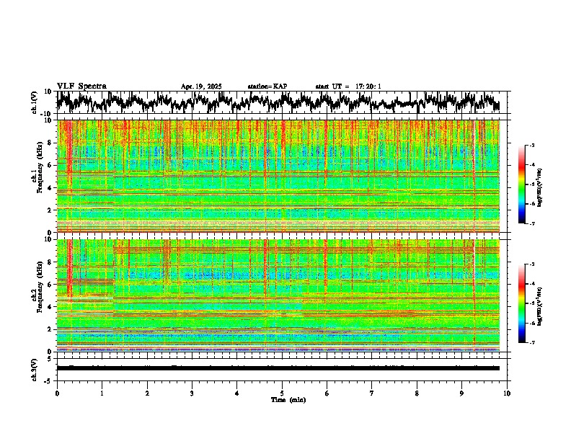Click the ch.3 black voltage trace

(278, 368)
